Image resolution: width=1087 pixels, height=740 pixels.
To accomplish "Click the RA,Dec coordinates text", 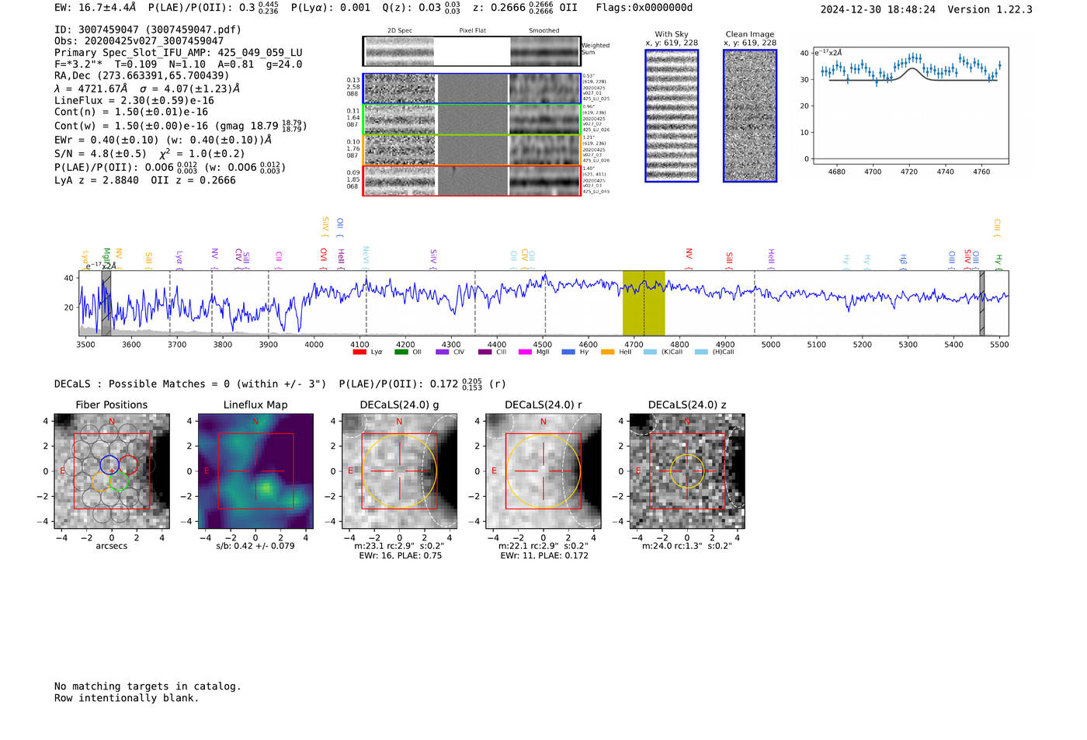I will (x=142, y=75).
